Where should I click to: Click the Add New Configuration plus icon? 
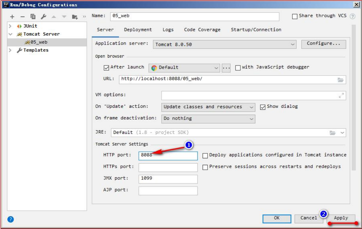tap(12, 17)
